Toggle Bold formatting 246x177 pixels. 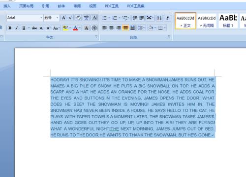pyautogui.click(x=10, y=28)
